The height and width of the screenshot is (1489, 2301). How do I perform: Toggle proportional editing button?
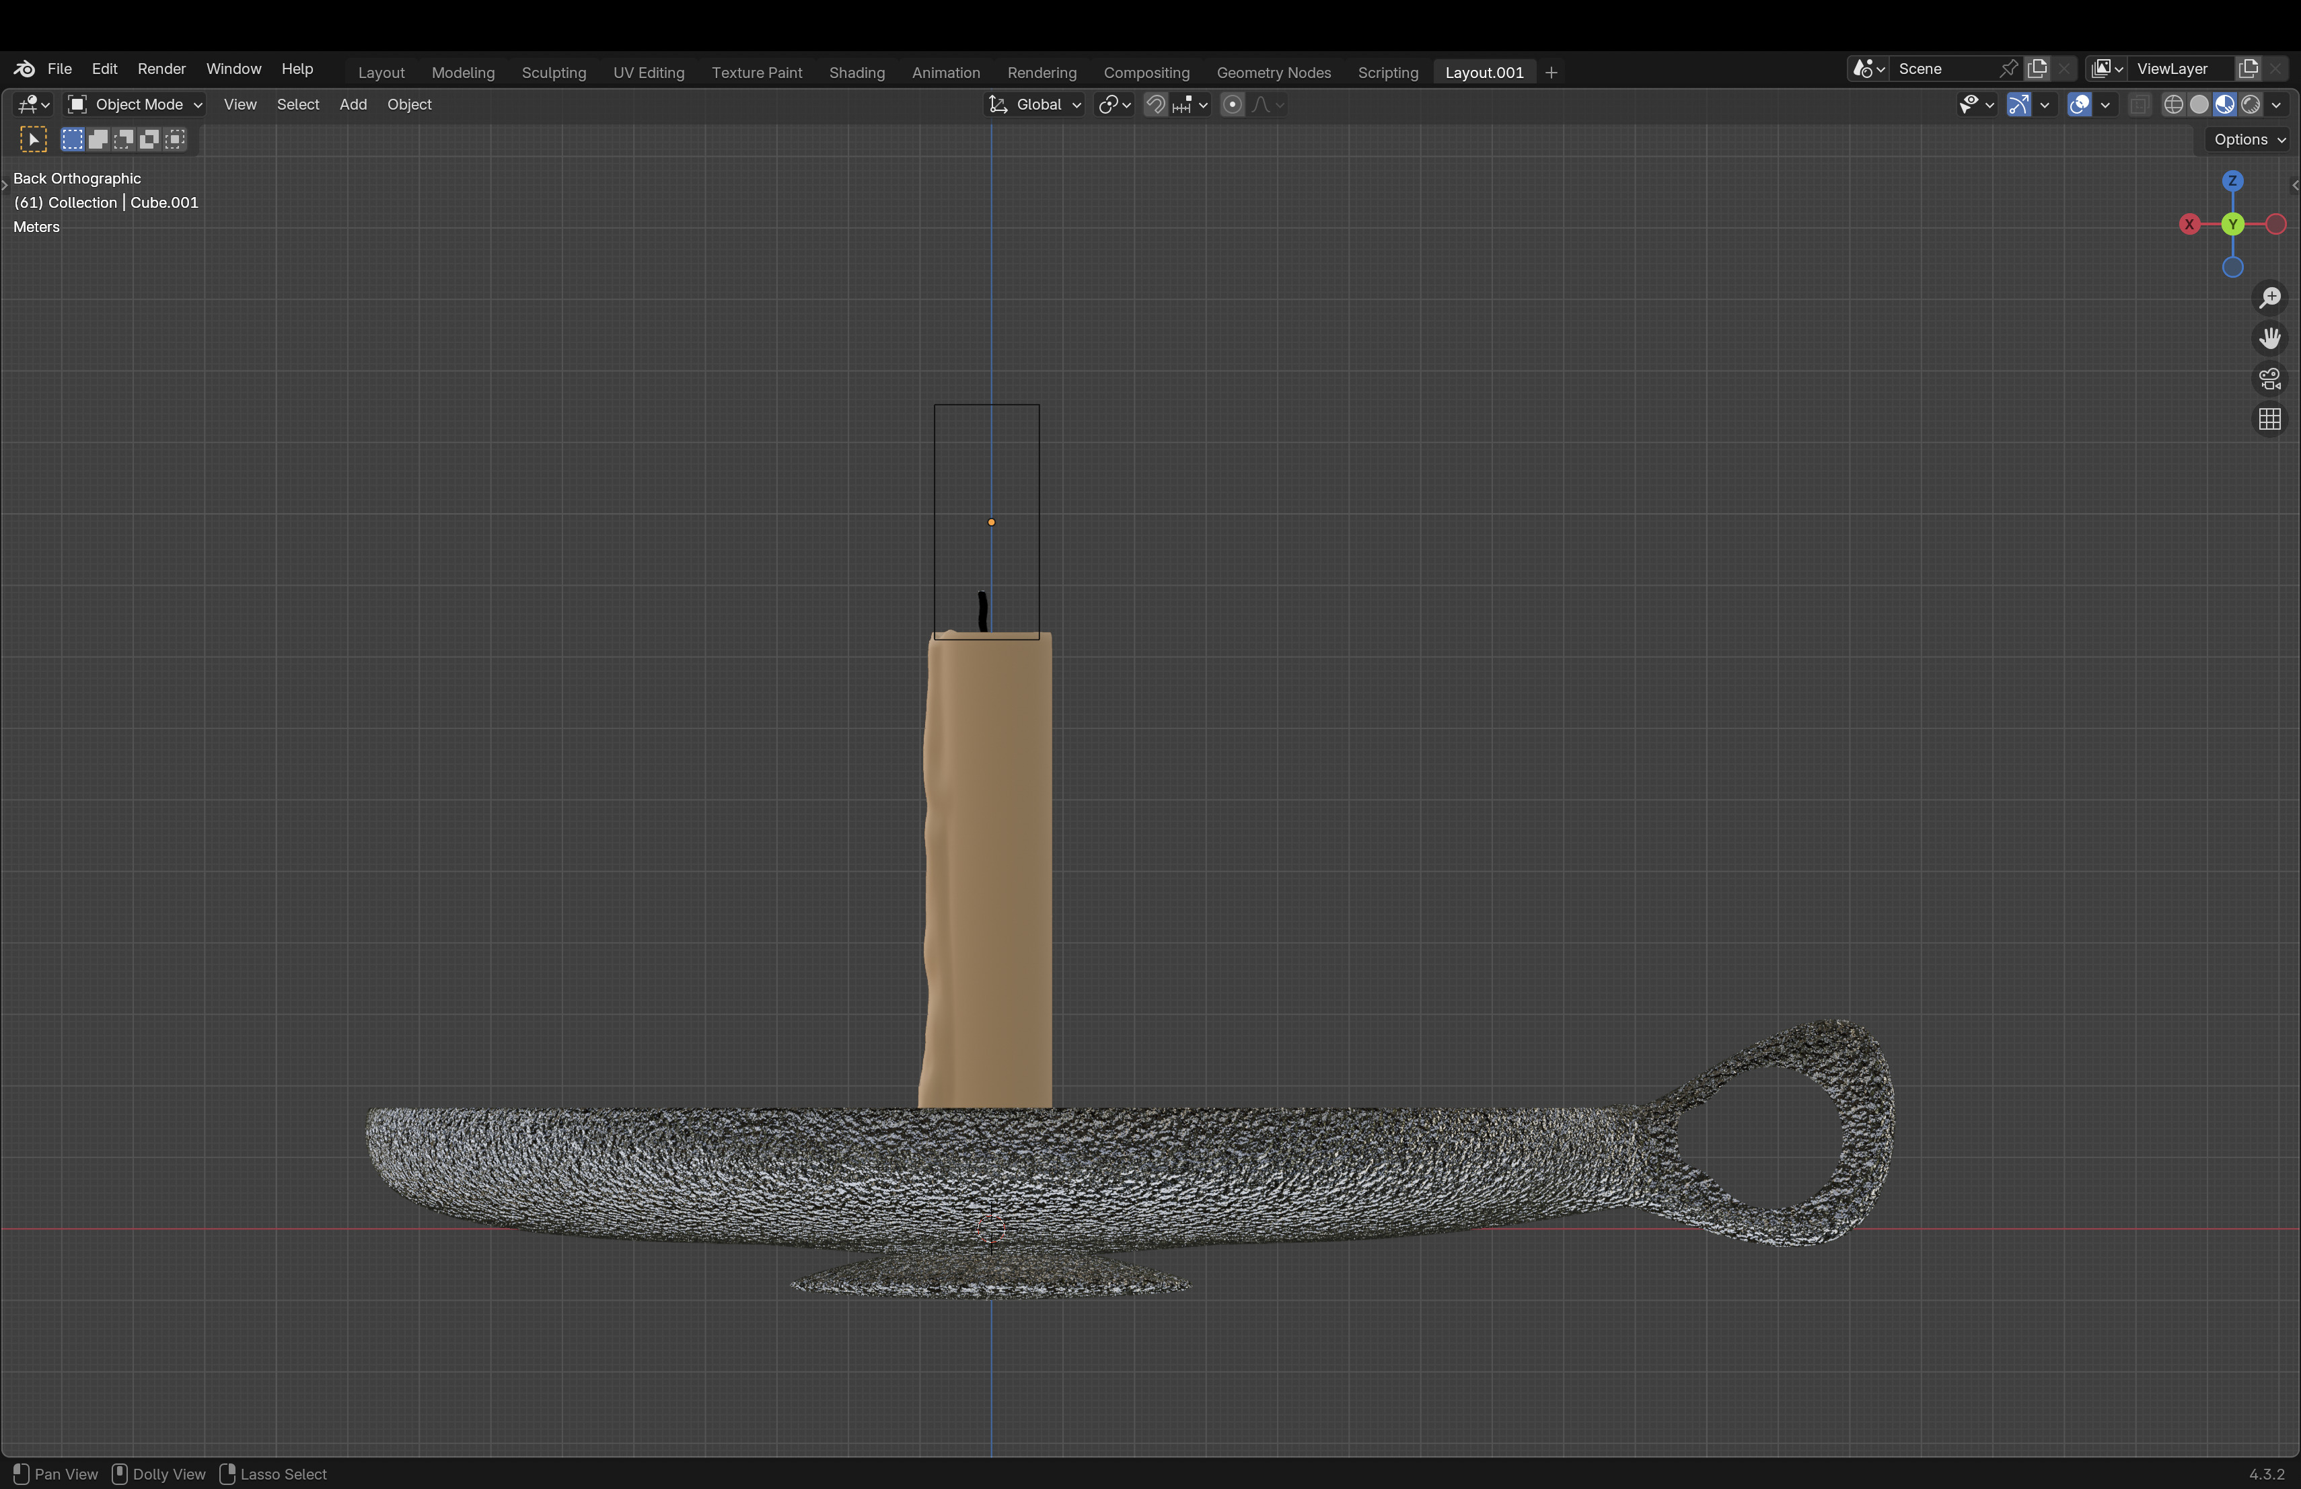(x=1232, y=104)
